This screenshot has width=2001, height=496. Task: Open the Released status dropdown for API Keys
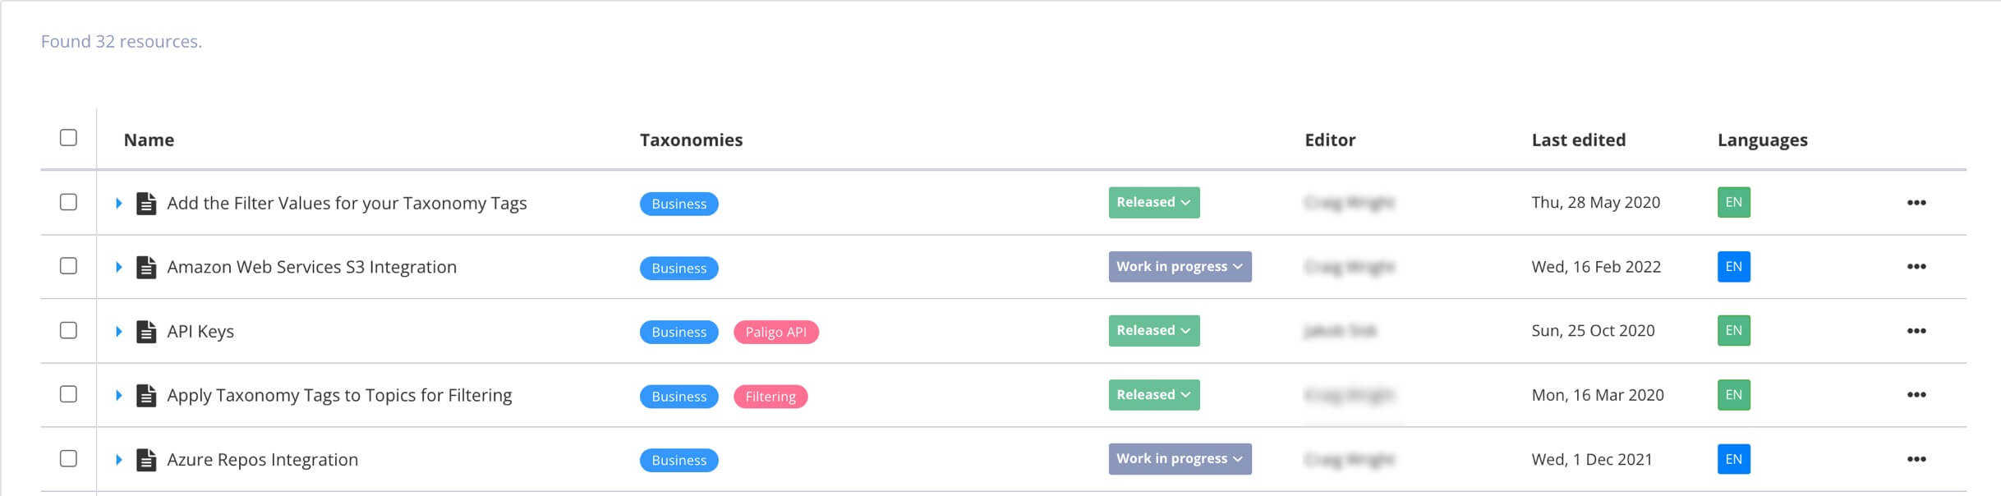coord(1153,330)
